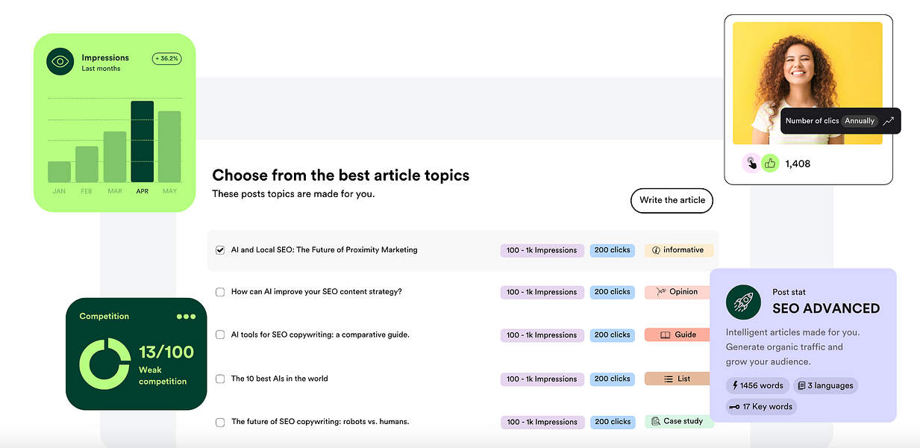
Task: Uncheck the AI and Local SEO topic
Action: pos(220,249)
